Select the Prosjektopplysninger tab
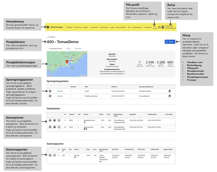This screenshot has width=217, height=172. coord(55,48)
